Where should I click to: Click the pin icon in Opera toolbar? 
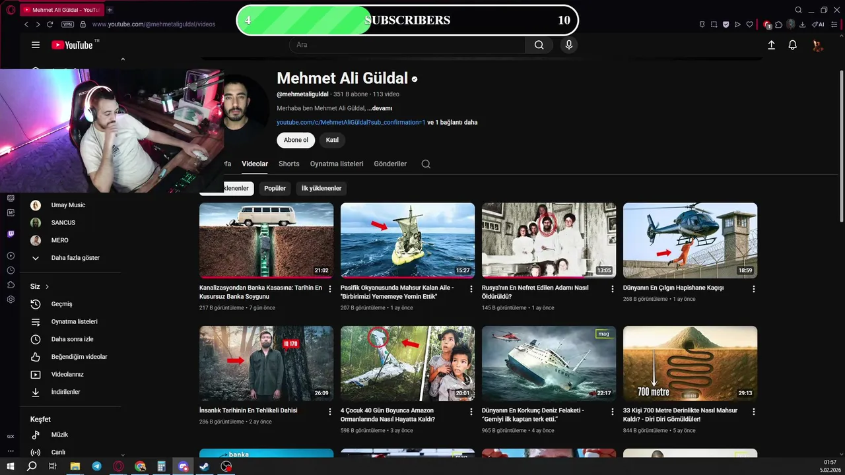[702, 24]
